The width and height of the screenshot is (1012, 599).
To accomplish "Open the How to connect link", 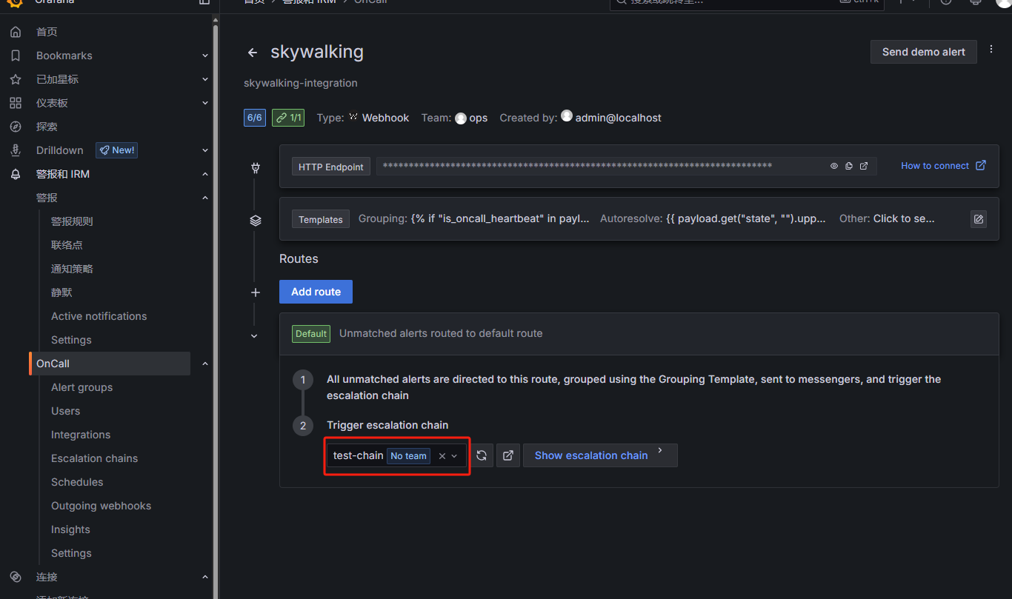I will point(943,166).
